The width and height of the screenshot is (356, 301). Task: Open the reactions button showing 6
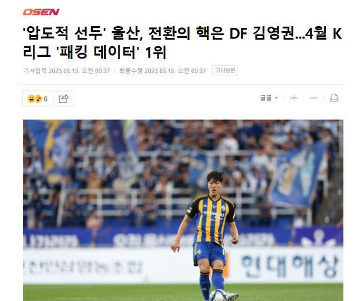pos(37,99)
